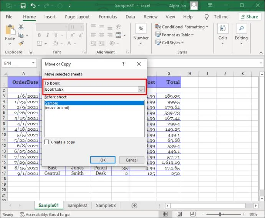Open Conditional Formatting dropdown
265x218 pixels.
[x=182, y=27]
